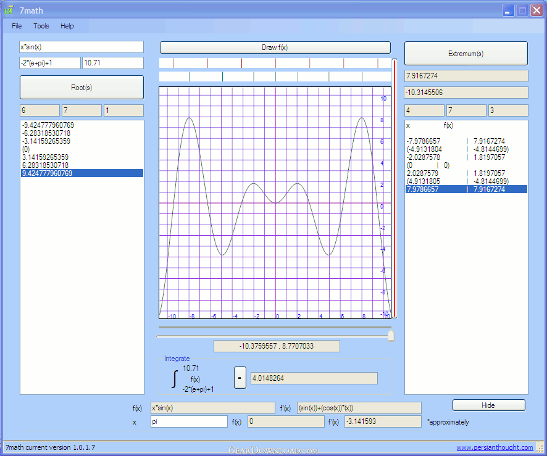547x456 pixels.
Task: Click the bottom f(x) field showing x*sin(x)
Action: click(x=213, y=408)
